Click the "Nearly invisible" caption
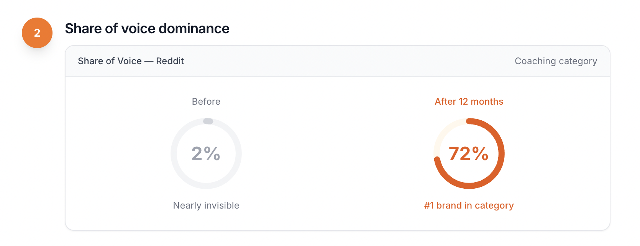 [x=206, y=206]
